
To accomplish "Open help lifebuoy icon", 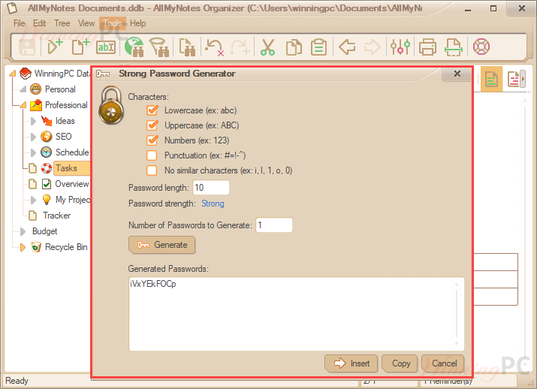I will [x=481, y=47].
